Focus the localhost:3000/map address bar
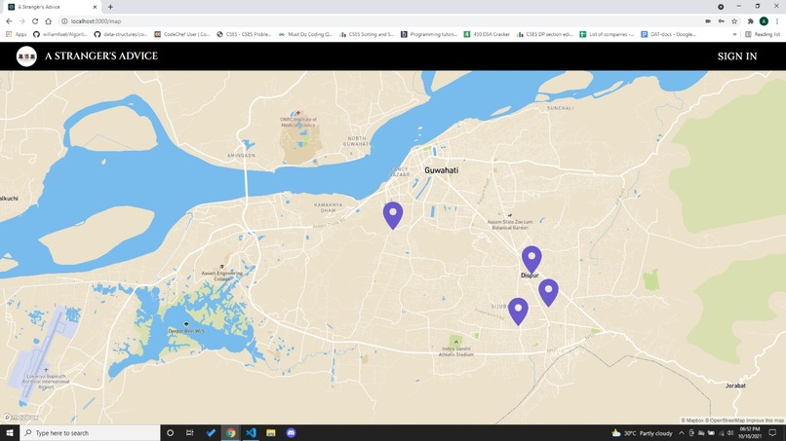This screenshot has height=441, width=786. 381,21
